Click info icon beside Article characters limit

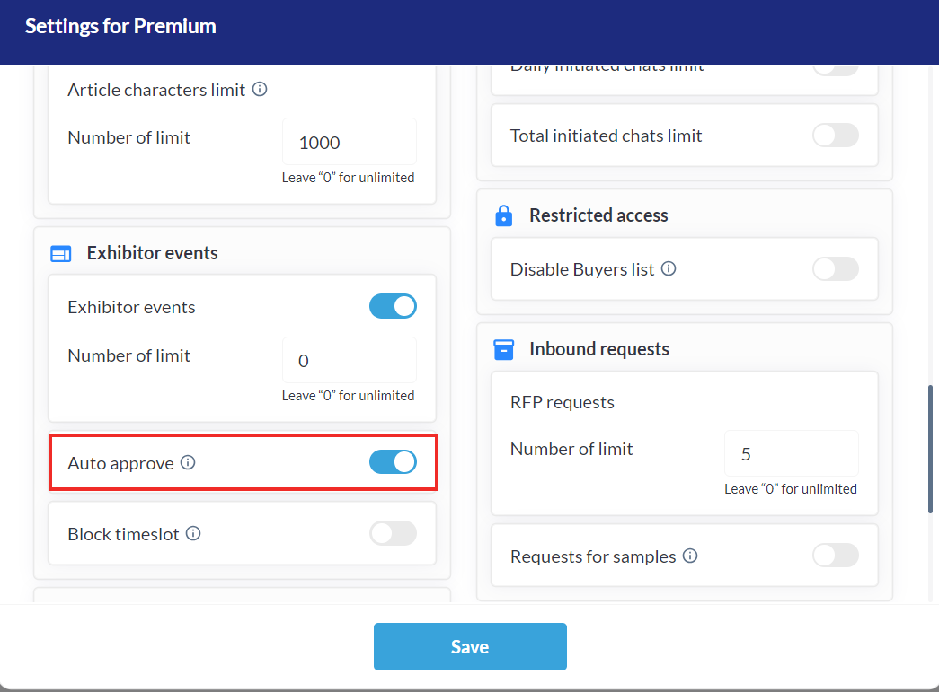pyautogui.click(x=260, y=90)
